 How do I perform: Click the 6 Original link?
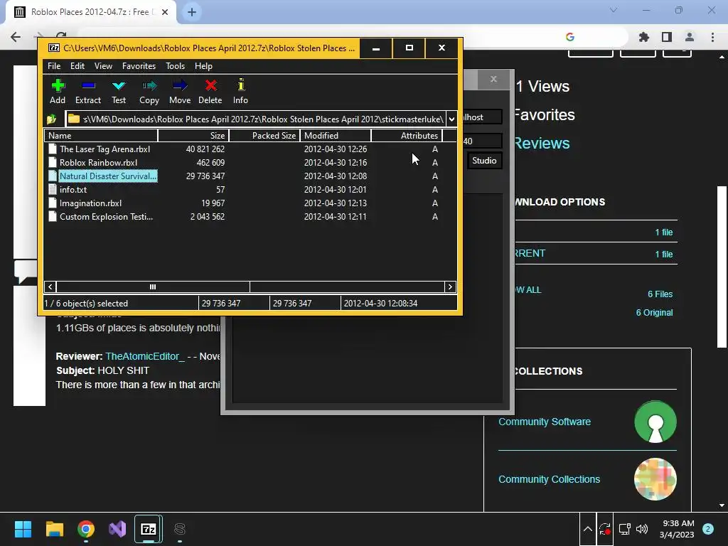click(x=654, y=313)
